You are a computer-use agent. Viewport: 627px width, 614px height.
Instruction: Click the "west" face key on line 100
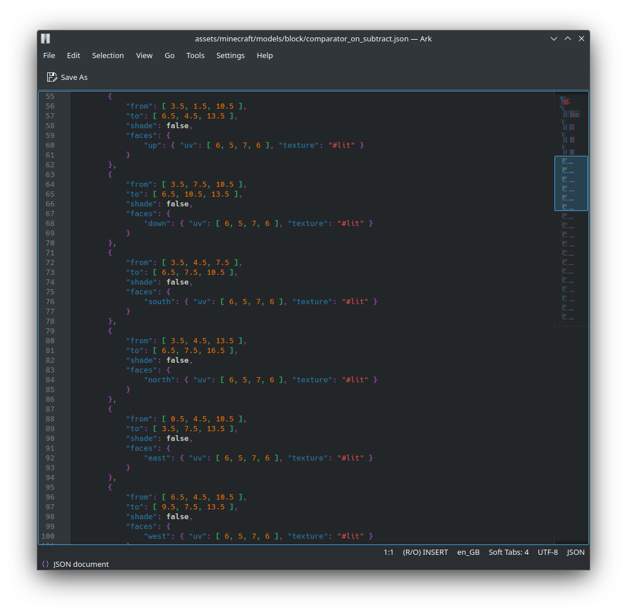[158, 536]
